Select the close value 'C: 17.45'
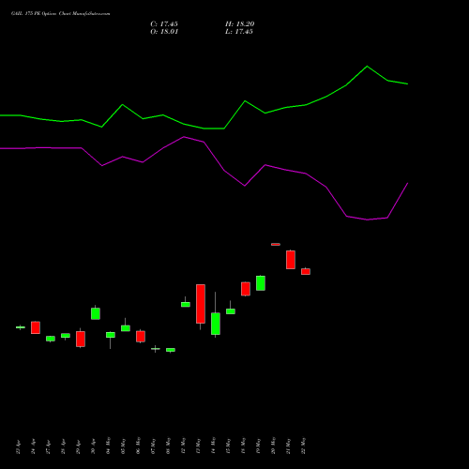469x469 pixels. tap(164, 24)
